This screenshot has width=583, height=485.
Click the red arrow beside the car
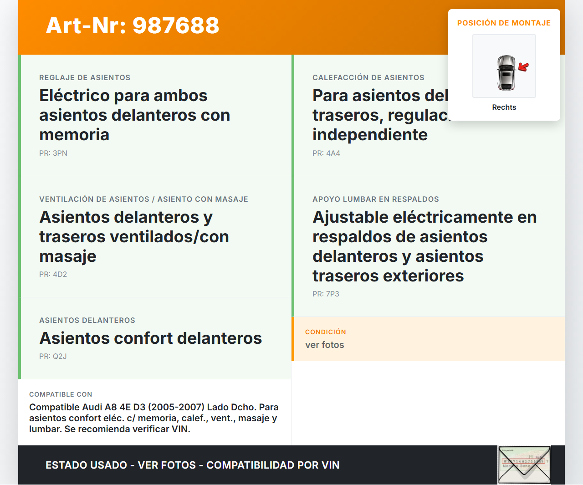(x=523, y=67)
